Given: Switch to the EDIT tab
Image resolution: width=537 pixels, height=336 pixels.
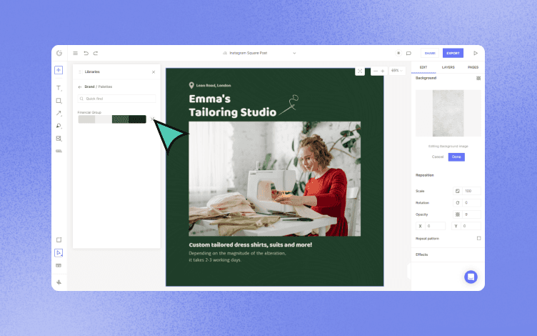Looking at the screenshot, I should 423,67.
